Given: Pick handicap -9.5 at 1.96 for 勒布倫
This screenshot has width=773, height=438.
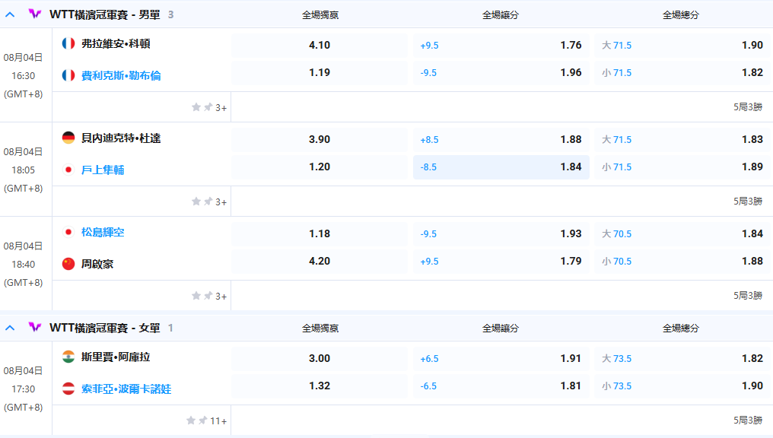Looking at the screenshot, I should 501,72.
